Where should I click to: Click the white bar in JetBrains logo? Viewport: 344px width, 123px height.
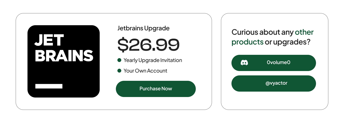pyautogui.click(x=49, y=86)
